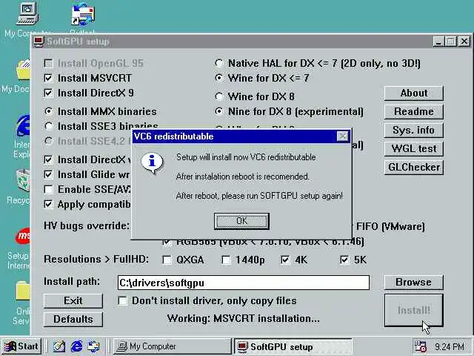The width and height of the screenshot is (474, 356).
Task: Run the WGL test button
Action: [x=413, y=148]
